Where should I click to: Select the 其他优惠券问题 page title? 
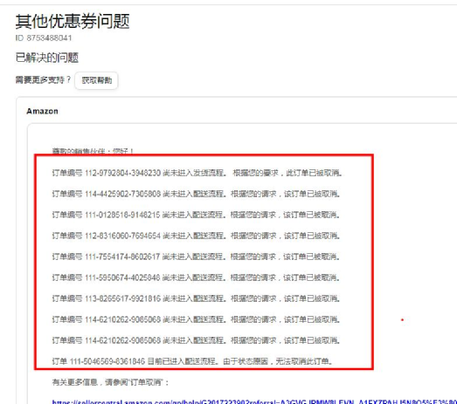tap(73, 21)
